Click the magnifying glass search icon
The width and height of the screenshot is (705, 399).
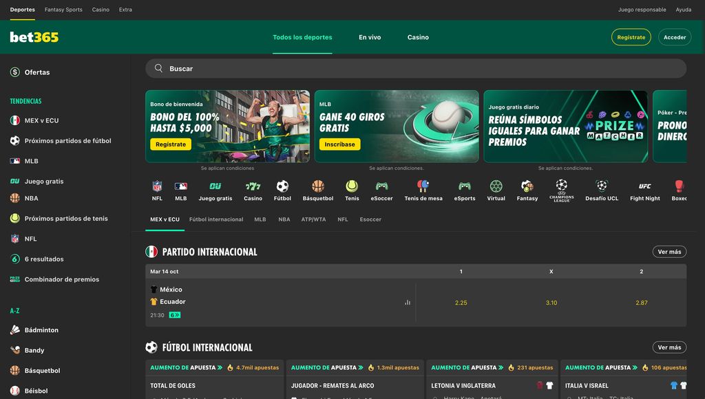pyautogui.click(x=158, y=68)
